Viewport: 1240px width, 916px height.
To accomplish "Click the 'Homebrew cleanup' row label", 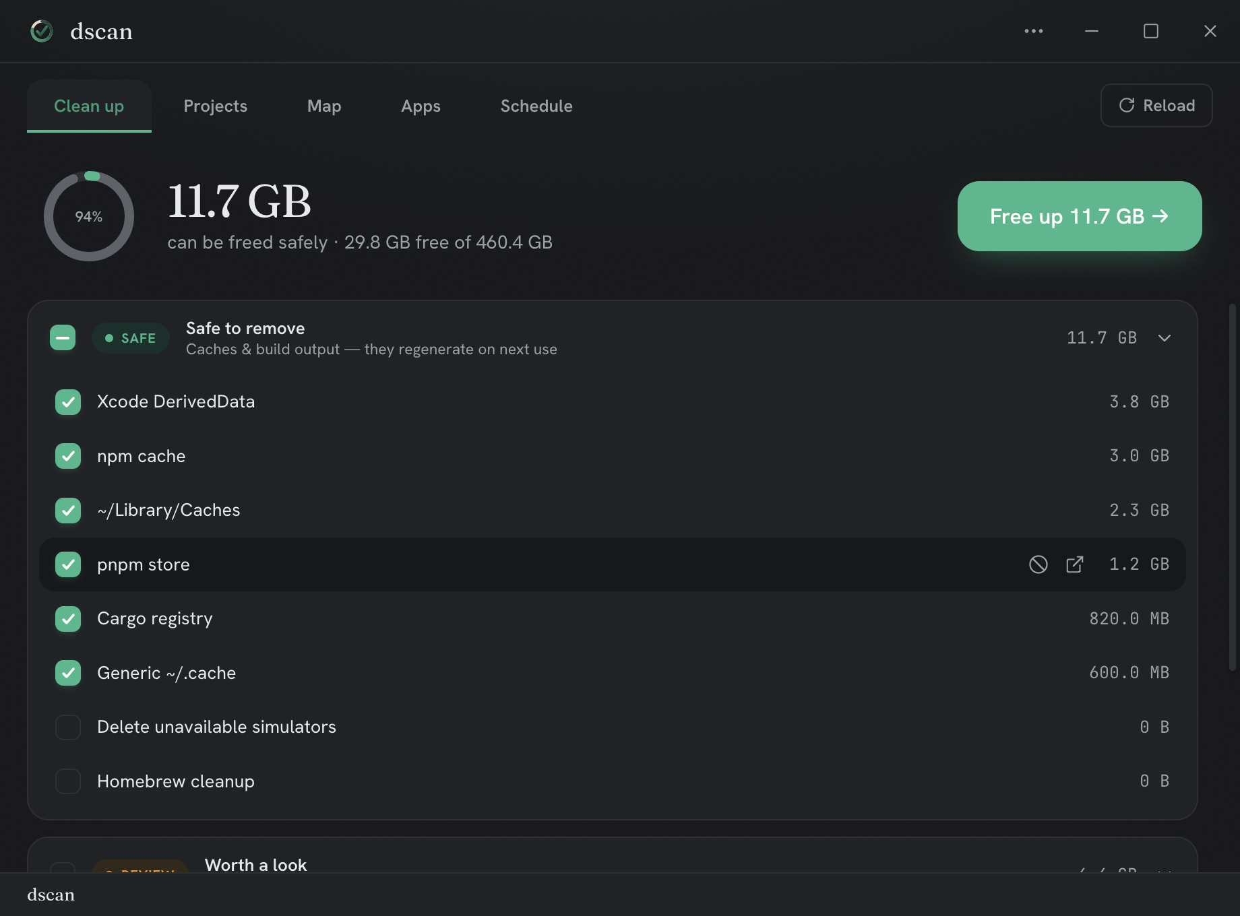I will pos(176,781).
